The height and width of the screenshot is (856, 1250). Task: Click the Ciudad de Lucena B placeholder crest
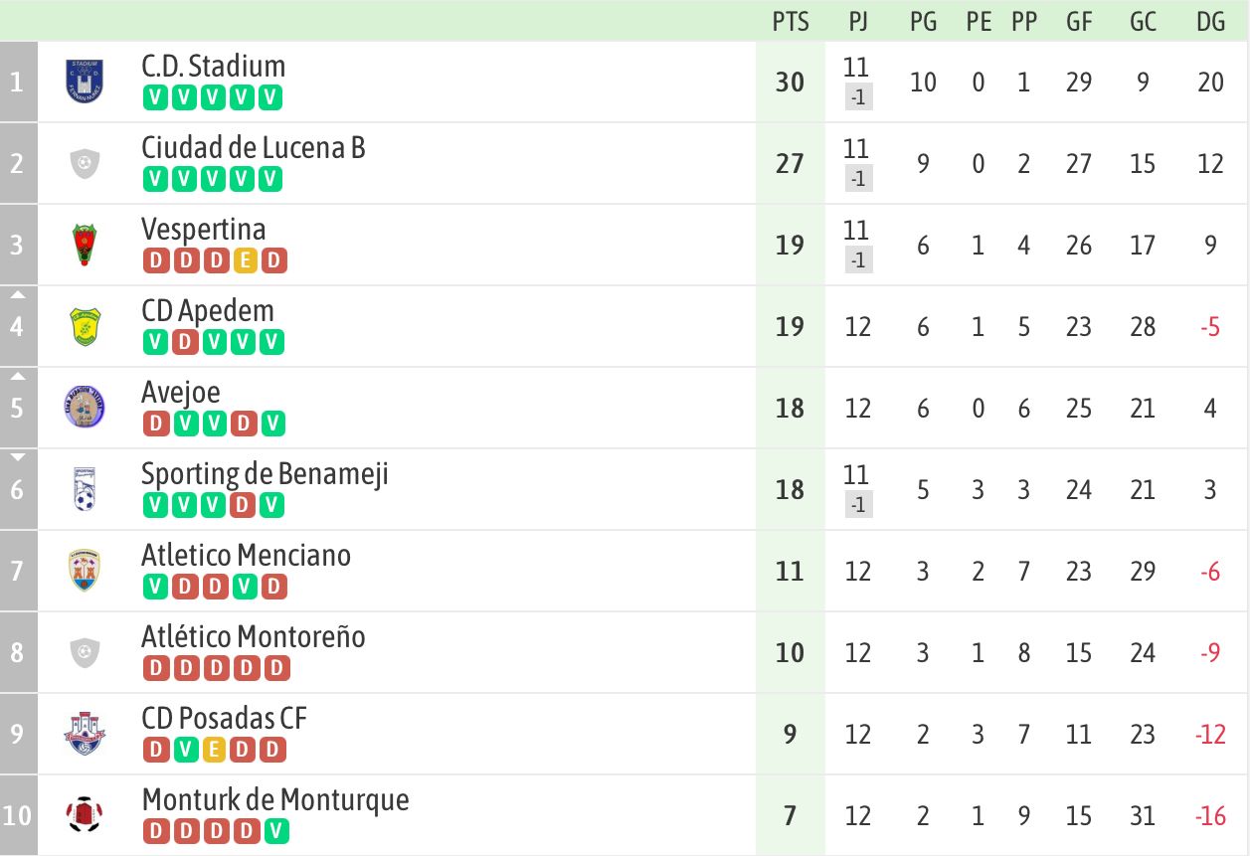pos(85,163)
